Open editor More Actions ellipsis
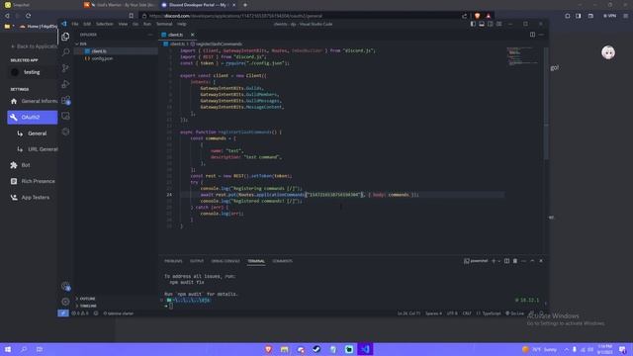 (x=541, y=35)
